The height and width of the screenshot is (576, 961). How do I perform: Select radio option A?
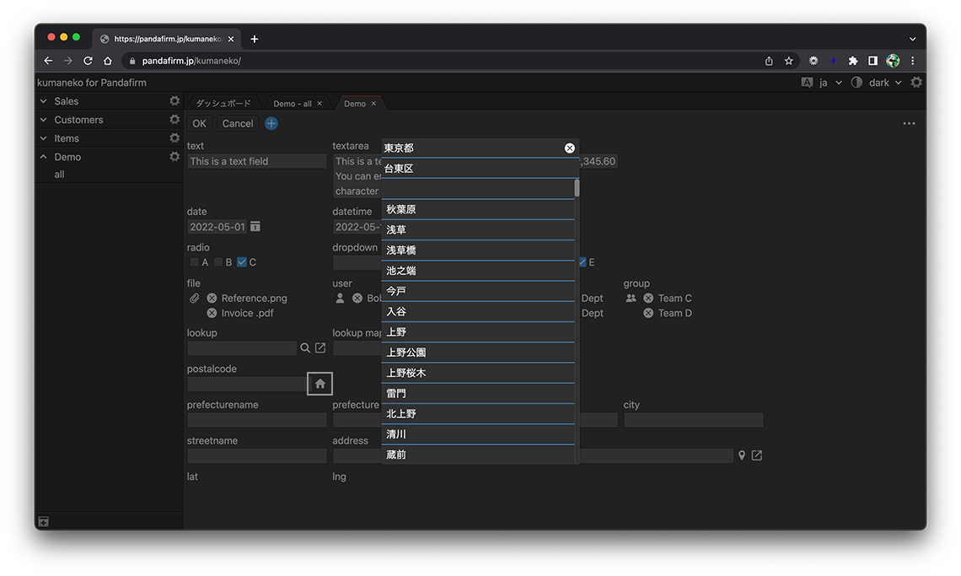(x=195, y=262)
